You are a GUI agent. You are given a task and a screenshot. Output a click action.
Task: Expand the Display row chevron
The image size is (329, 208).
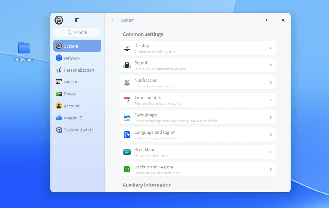[x=271, y=48]
